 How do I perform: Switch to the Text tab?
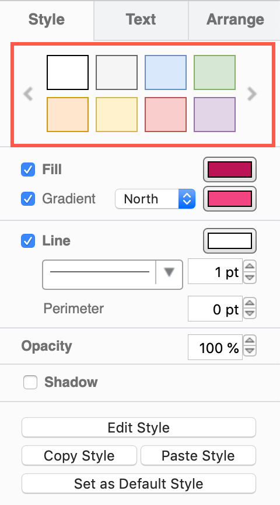click(141, 20)
